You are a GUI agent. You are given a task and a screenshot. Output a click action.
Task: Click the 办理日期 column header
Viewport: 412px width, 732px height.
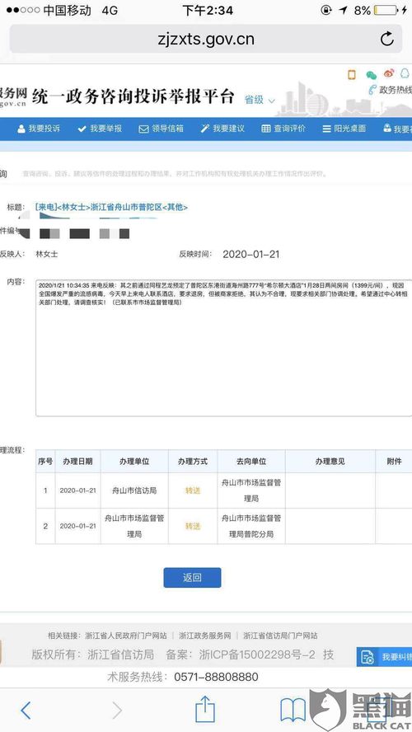point(78,462)
